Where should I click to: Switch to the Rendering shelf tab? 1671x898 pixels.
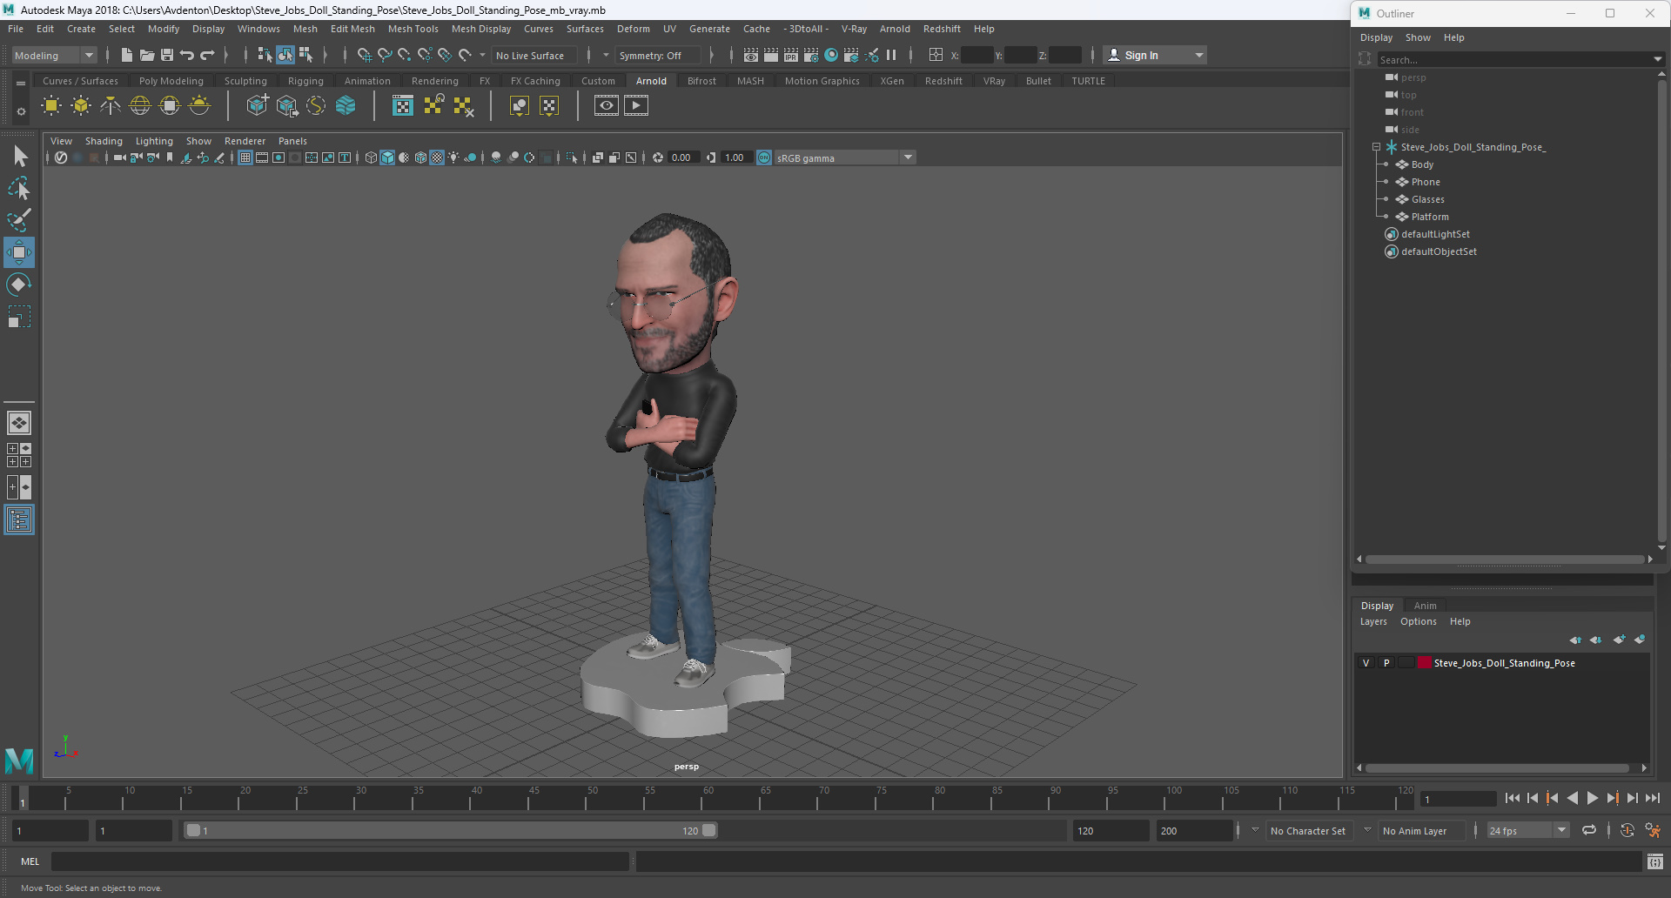pyautogui.click(x=434, y=81)
